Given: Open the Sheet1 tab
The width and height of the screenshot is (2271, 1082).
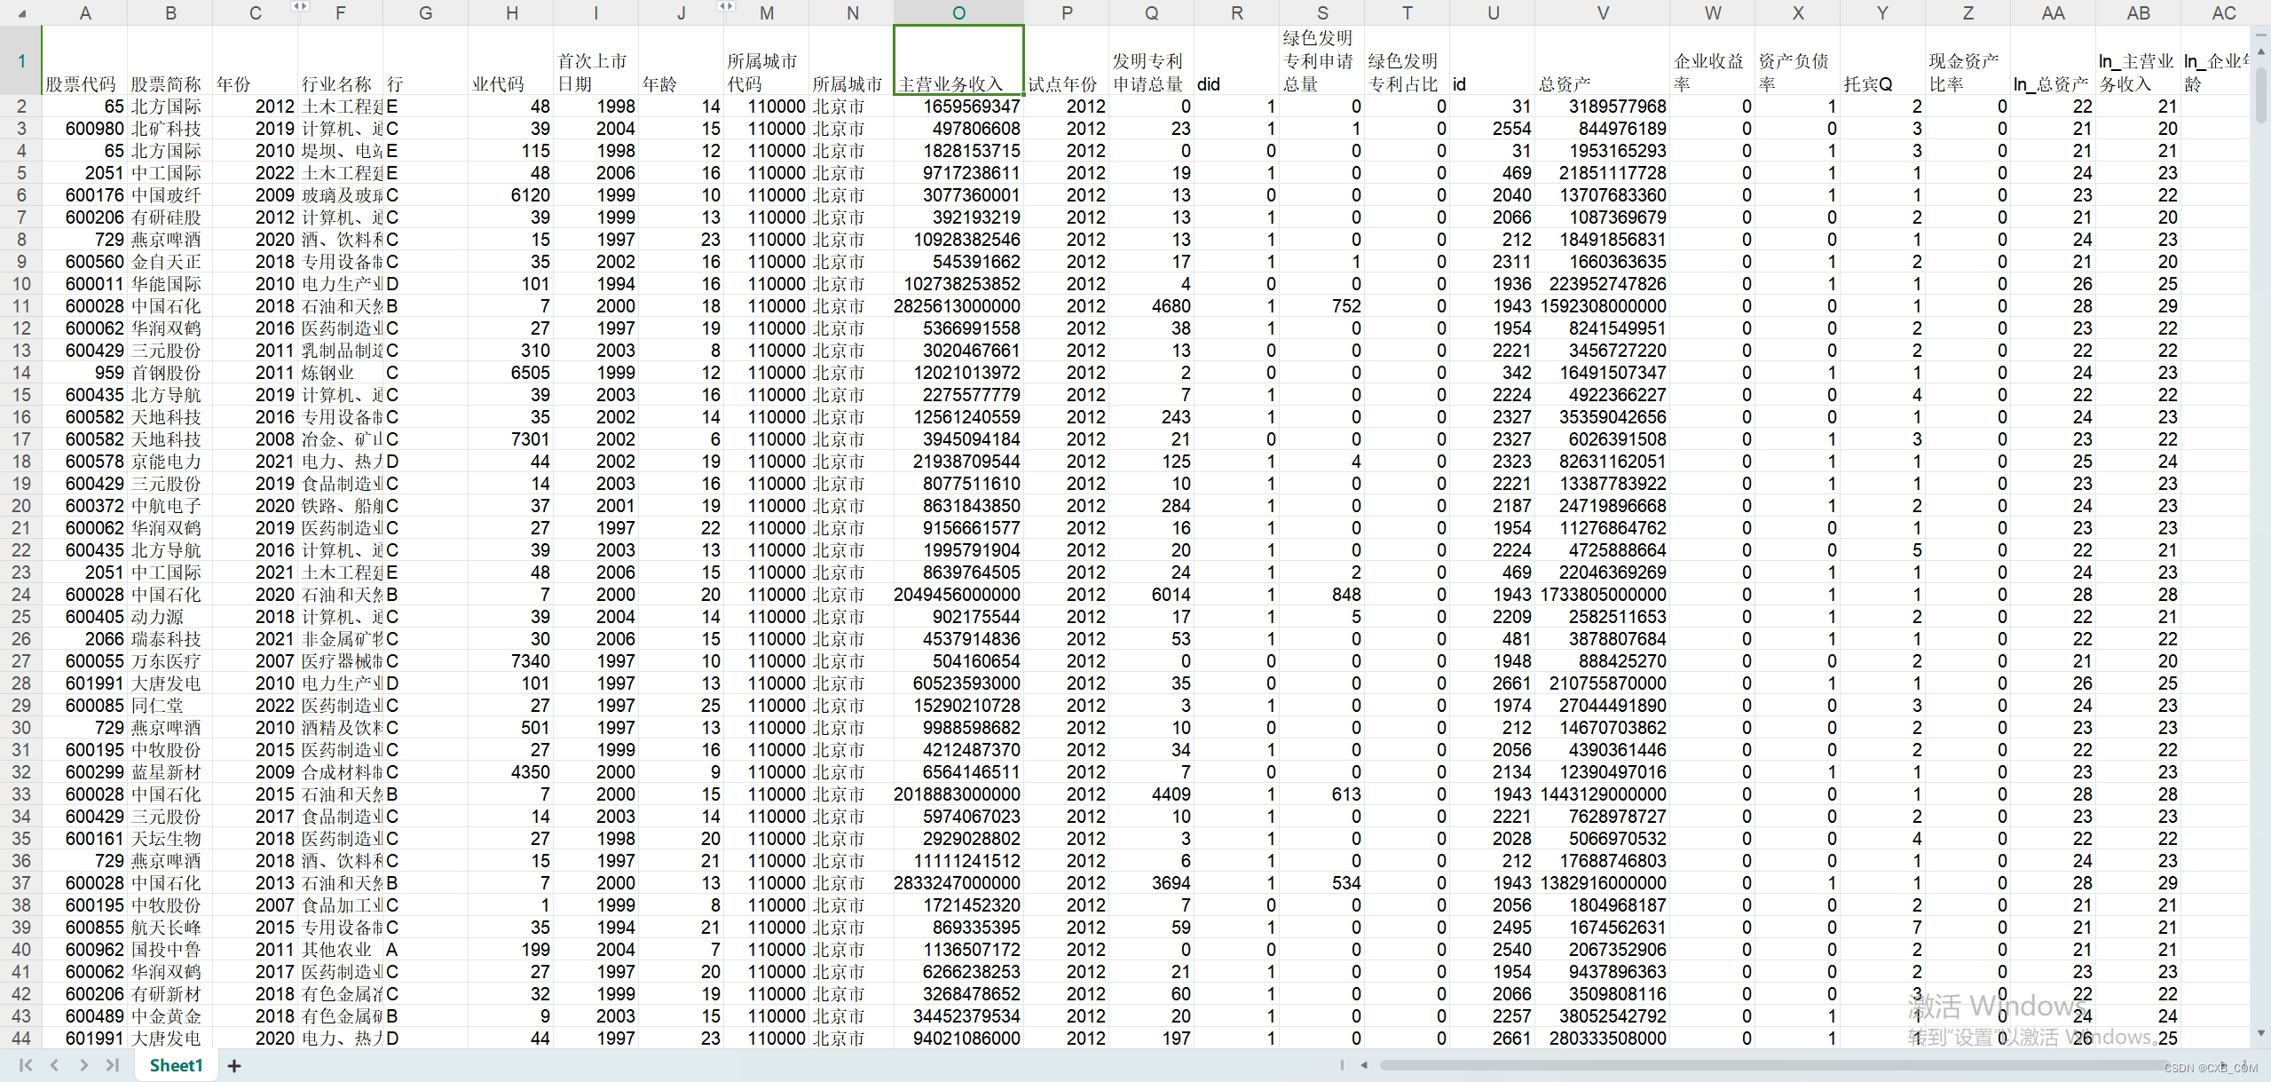Looking at the screenshot, I should tap(176, 1065).
